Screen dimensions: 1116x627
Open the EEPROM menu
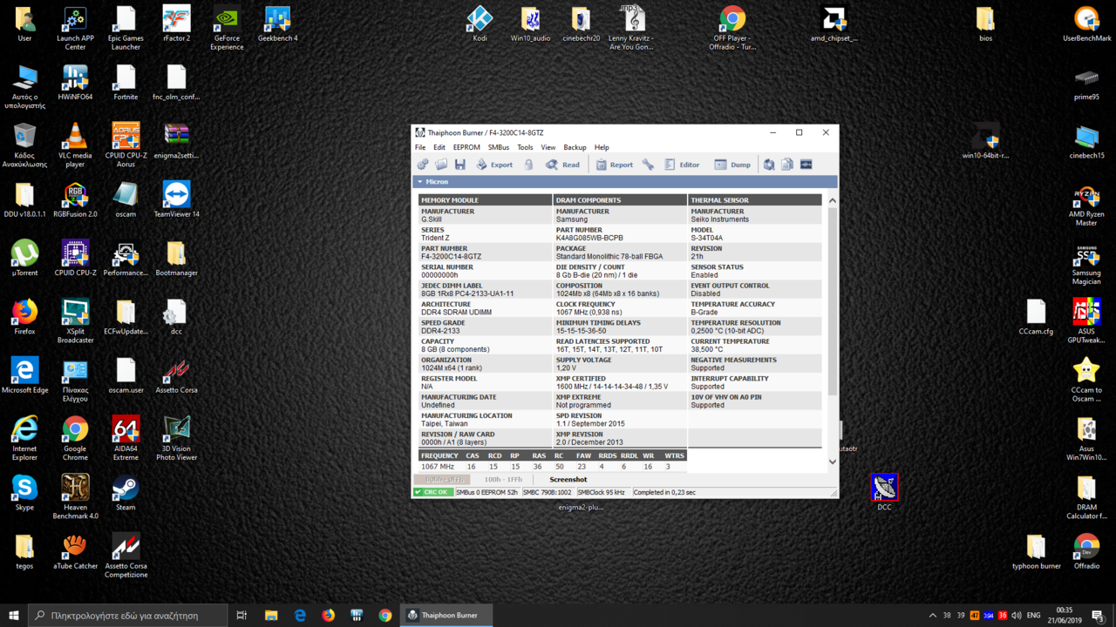click(466, 147)
